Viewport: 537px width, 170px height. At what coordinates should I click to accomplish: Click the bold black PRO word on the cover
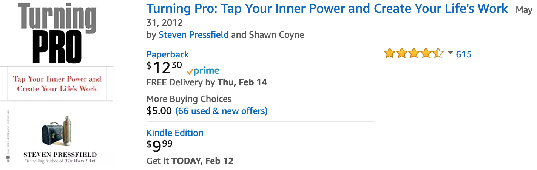tap(57, 46)
